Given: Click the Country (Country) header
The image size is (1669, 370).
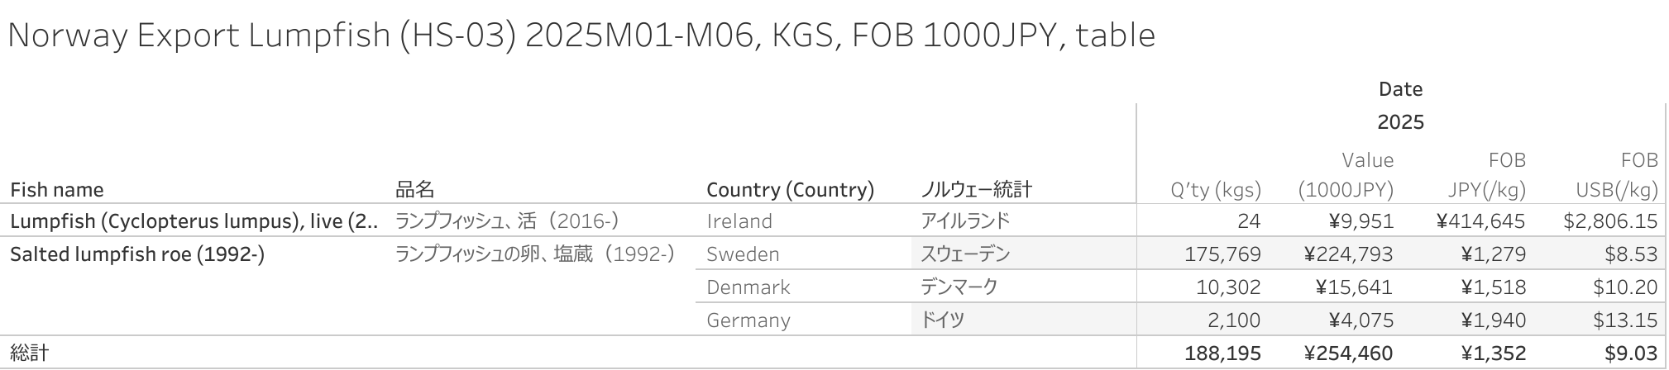Looking at the screenshot, I should tap(790, 190).
